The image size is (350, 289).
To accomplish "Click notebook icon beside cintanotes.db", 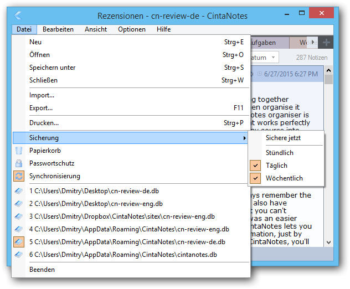I will tap(19, 255).
